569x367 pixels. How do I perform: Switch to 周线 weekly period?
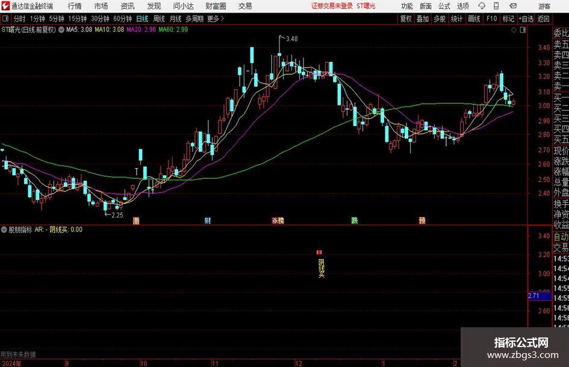[159, 19]
